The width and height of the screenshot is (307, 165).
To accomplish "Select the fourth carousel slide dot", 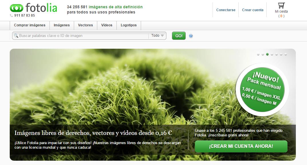I will 272,54.
